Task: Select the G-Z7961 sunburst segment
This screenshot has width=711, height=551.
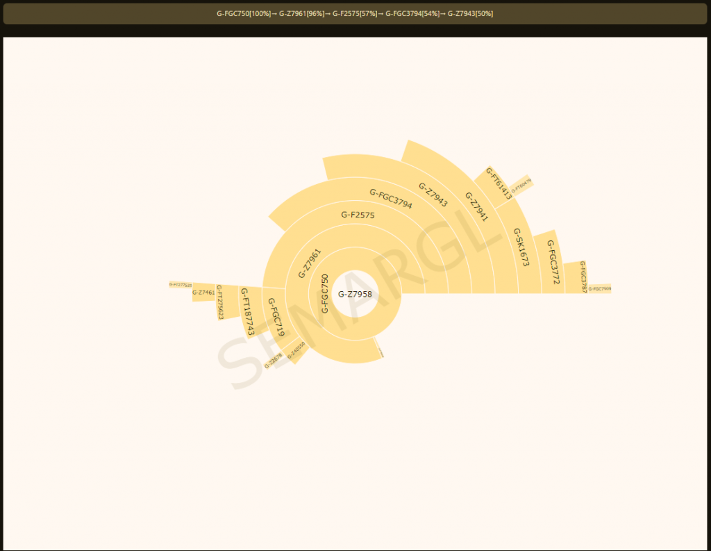Action: click(x=310, y=264)
